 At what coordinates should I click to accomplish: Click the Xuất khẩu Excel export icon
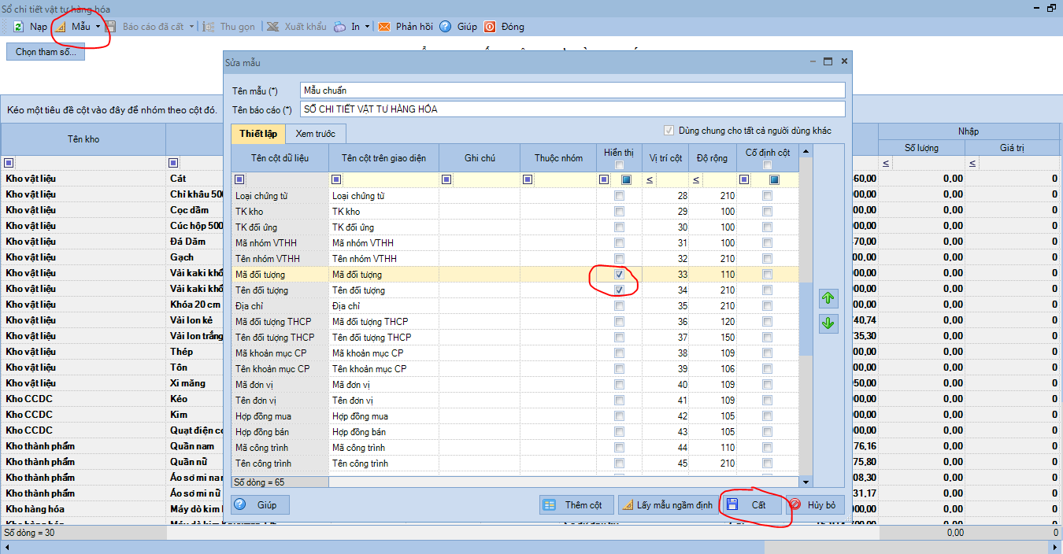tap(272, 27)
